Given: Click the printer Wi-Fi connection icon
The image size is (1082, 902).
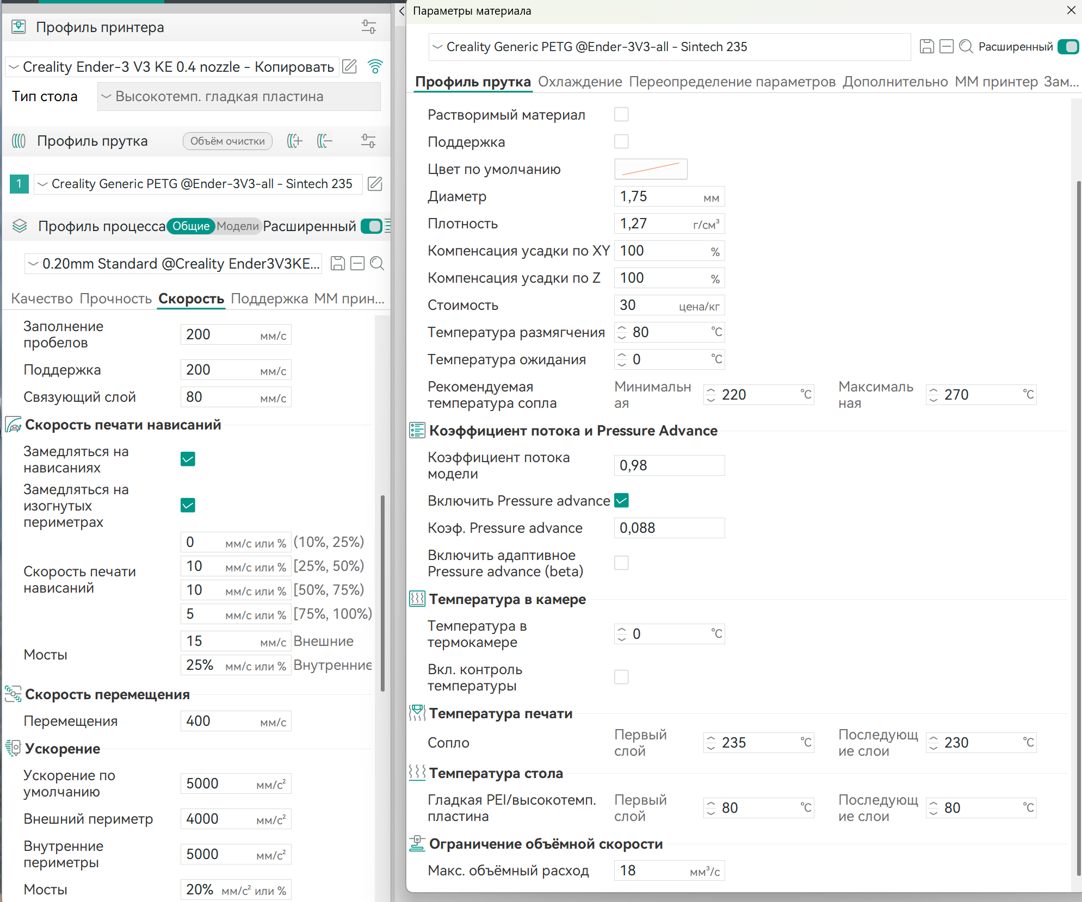Looking at the screenshot, I should pyautogui.click(x=375, y=67).
